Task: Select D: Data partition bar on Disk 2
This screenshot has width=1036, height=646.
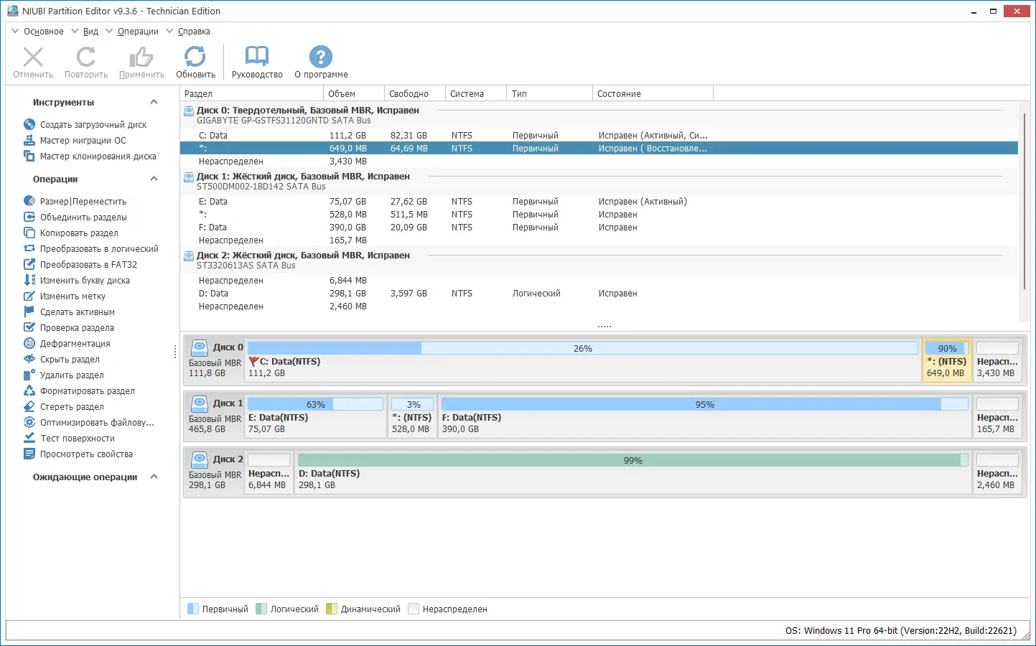Action: [632, 473]
